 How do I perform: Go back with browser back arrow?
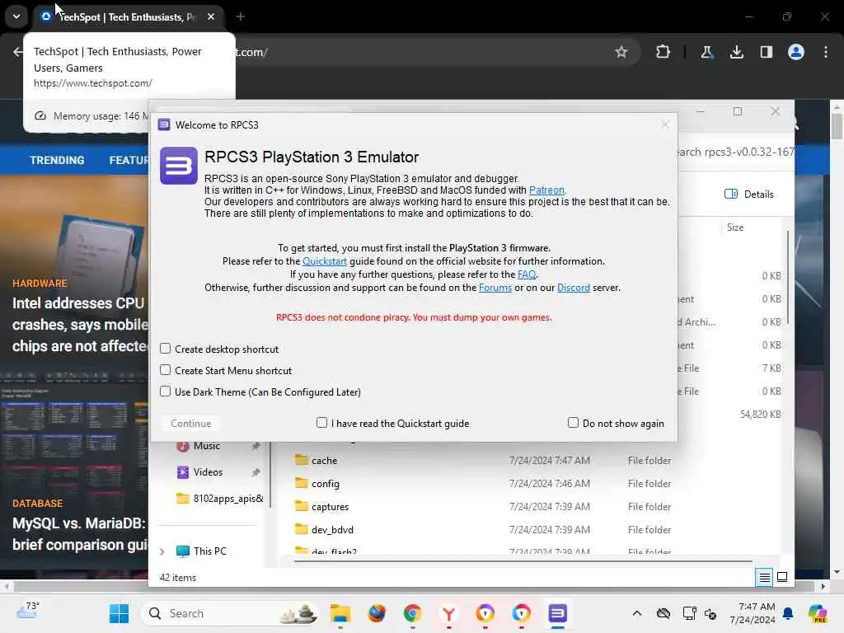[x=18, y=52]
